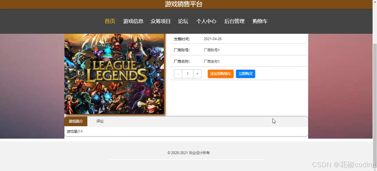Click the 游戏销售平台 site title banner
Viewport: 377px width, 171px height.
tap(184, 4)
